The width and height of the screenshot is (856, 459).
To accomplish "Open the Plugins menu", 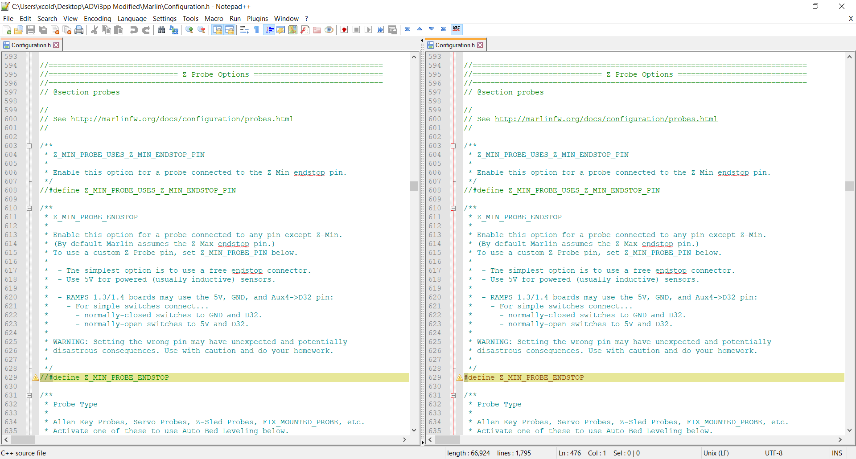I will (x=257, y=18).
